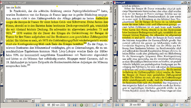Click green previous view button in left window
This screenshot has width=191, height=108.
[81, 105]
